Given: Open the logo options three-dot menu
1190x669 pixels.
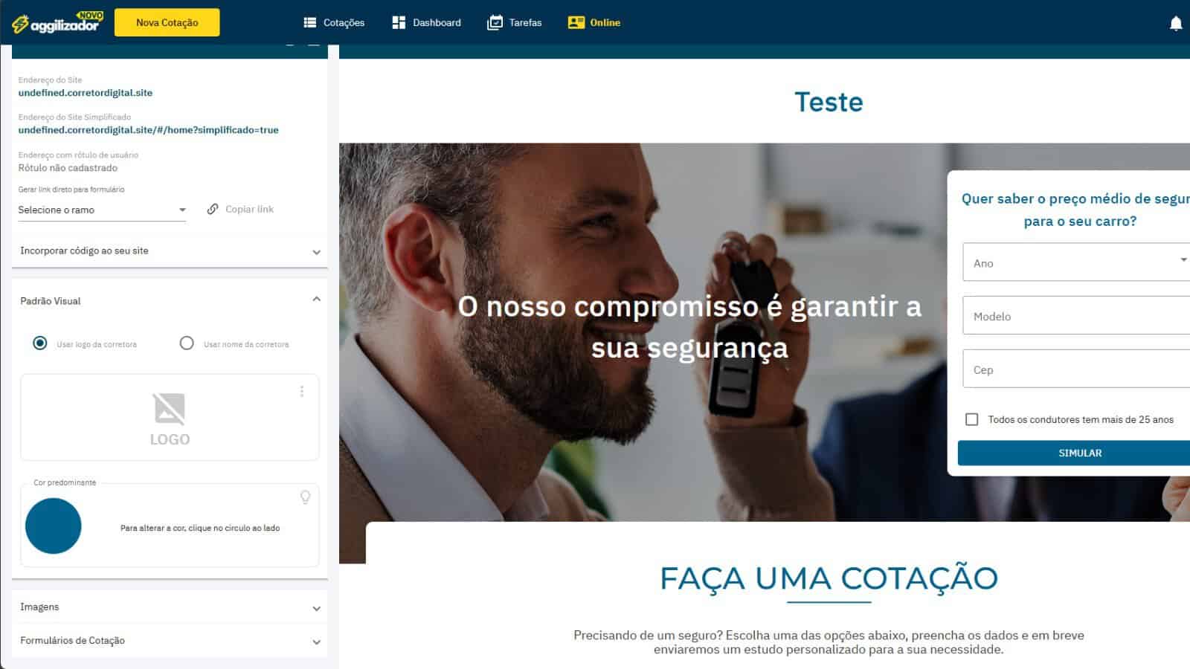Looking at the screenshot, I should point(302,391).
